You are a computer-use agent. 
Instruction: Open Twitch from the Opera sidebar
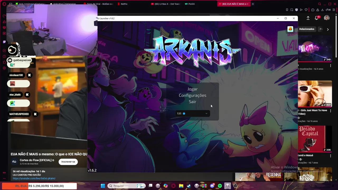(x=4, y=42)
